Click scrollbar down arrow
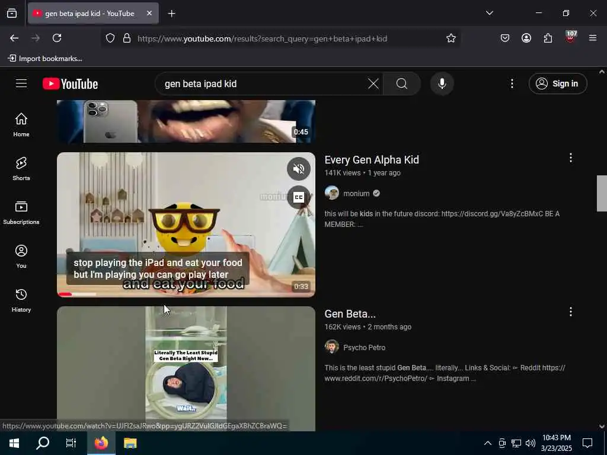This screenshot has height=455, width=607. click(x=602, y=427)
